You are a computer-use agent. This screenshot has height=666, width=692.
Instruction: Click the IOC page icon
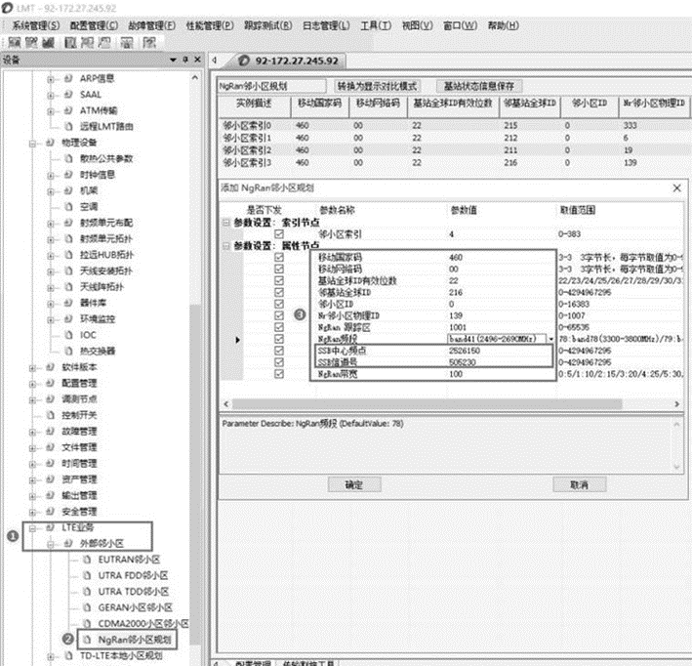click(x=68, y=335)
